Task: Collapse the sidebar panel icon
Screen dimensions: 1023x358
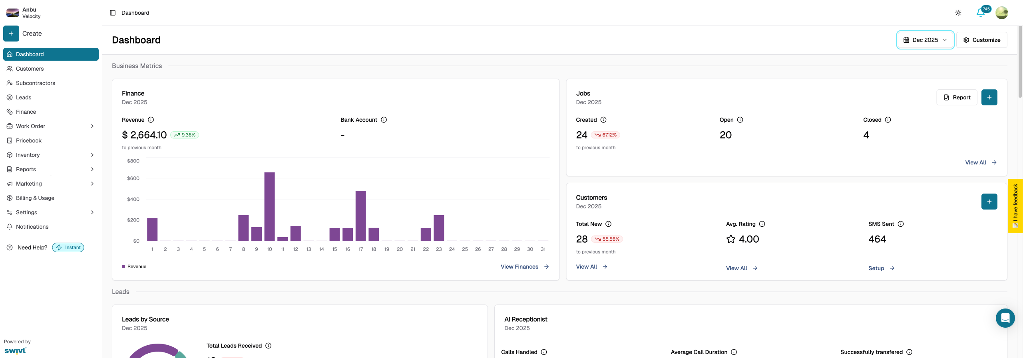Action: tap(113, 13)
